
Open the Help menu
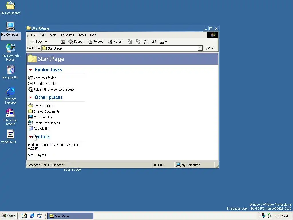tap(93, 35)
